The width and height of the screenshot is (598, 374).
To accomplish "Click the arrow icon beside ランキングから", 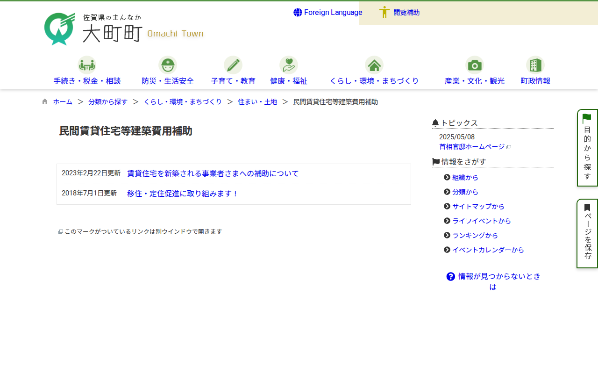I will pos(447,235).
